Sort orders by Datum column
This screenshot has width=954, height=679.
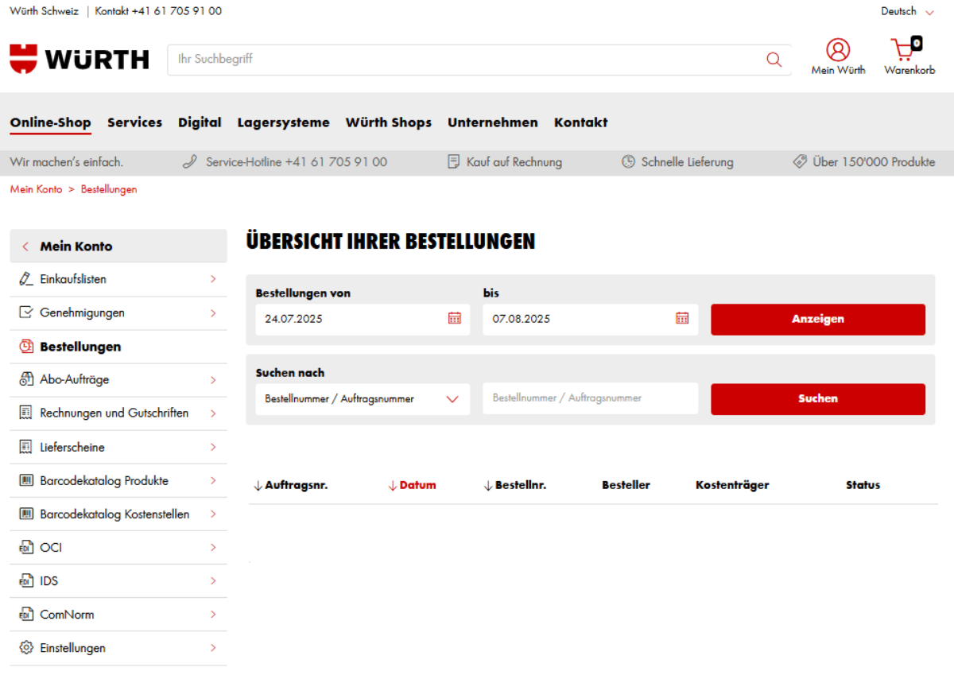point(412,485)
